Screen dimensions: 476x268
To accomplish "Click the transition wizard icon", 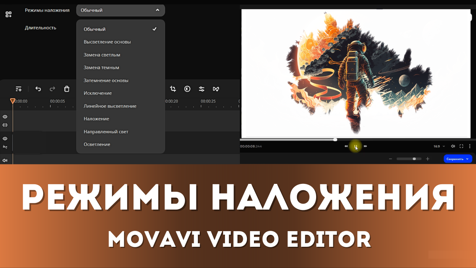I will (216, 89).
